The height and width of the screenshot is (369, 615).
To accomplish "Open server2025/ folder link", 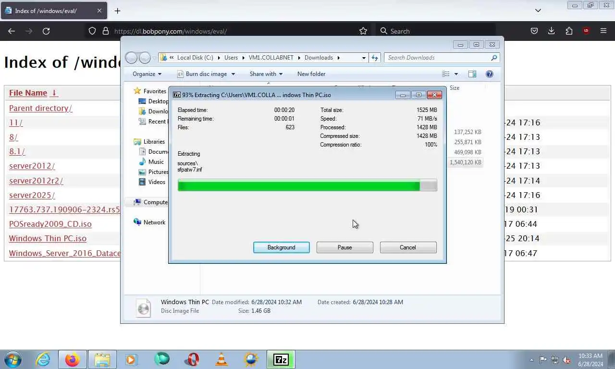I will (x=32, y=195).
